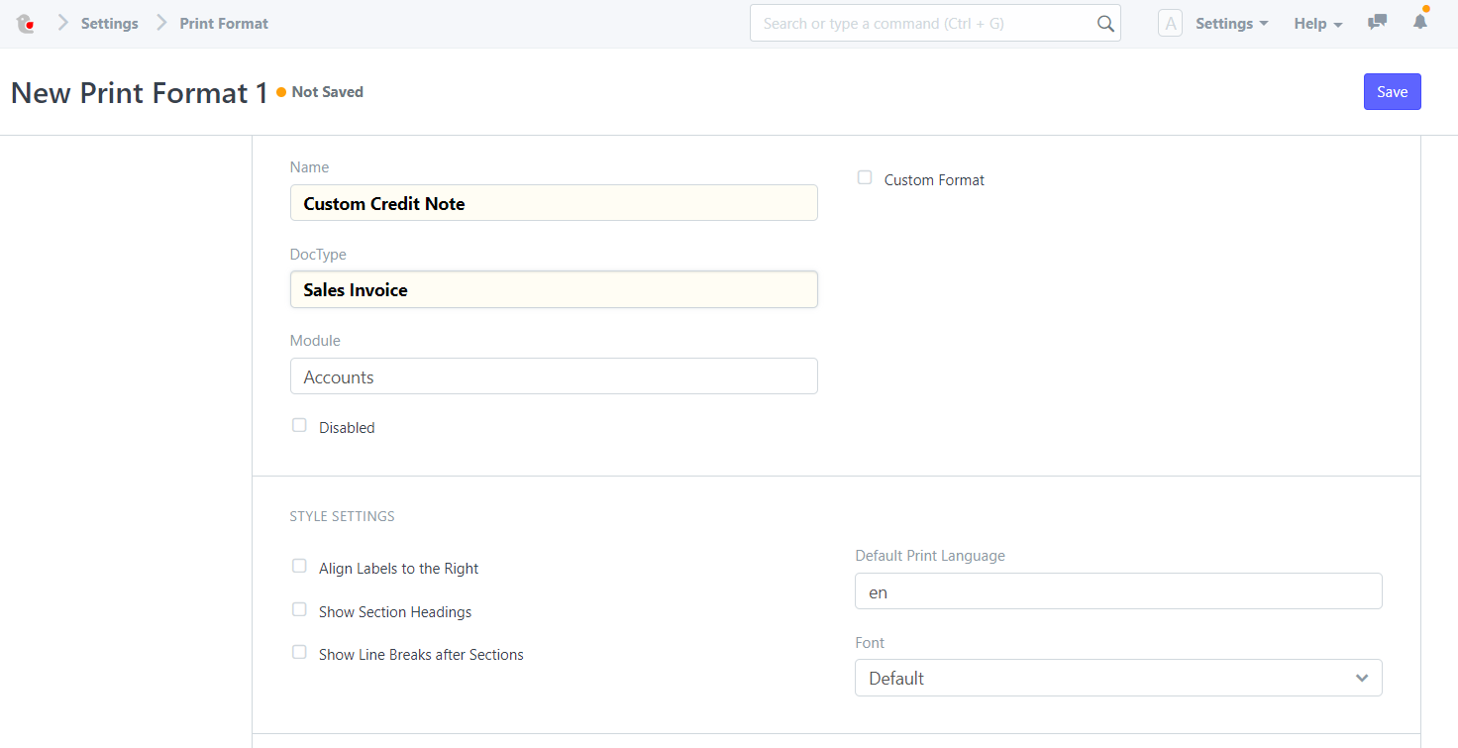Enable Show Section Headings
Viewport: 1458px width, 748px height.
point(299,609)
